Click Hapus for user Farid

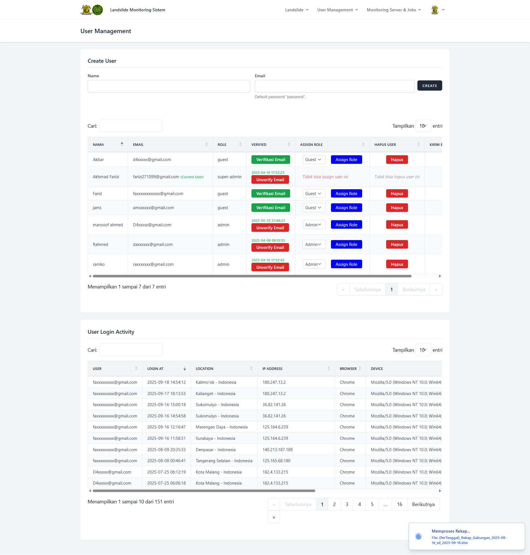click(x=397, y=194)
